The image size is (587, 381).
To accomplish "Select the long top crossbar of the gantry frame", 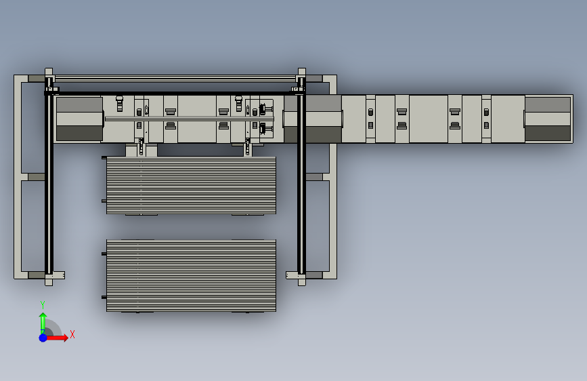I will pos(175,79).
